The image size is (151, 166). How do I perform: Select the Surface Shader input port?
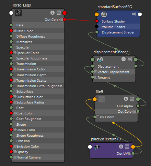(97, 21)
